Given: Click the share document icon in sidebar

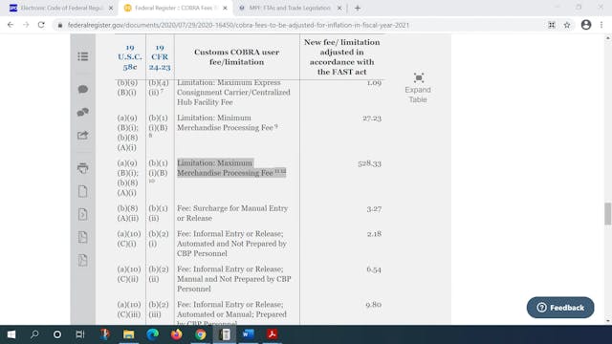Looking at the screenshot, I should coord(83,136).
